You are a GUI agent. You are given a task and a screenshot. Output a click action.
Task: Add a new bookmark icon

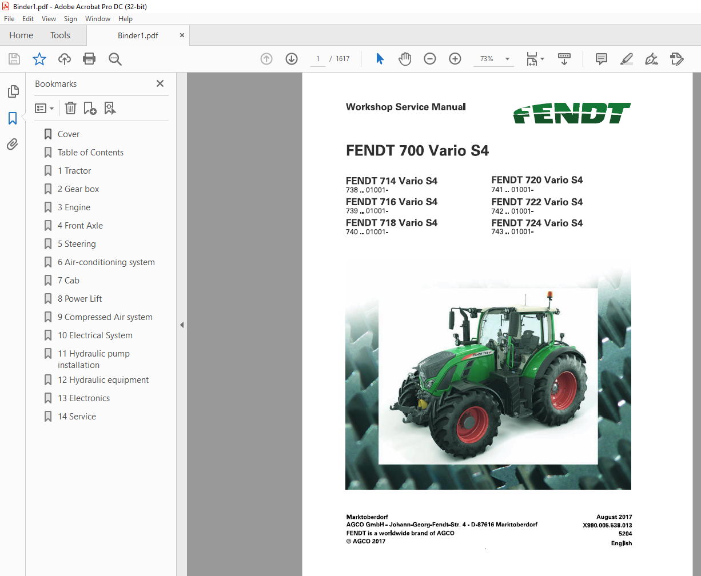(x=90, y=108)
